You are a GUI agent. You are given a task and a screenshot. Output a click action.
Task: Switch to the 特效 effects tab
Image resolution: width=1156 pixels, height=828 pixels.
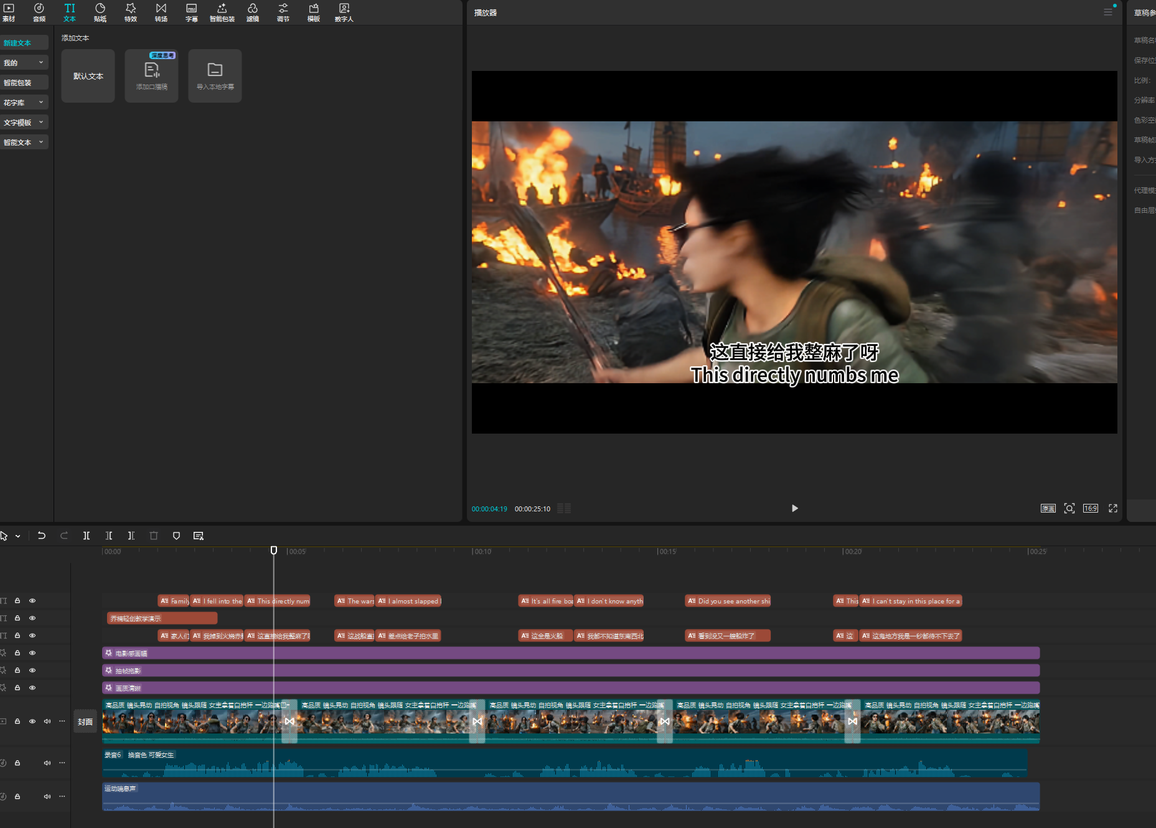pyautogui.click(x=131, y=12)
